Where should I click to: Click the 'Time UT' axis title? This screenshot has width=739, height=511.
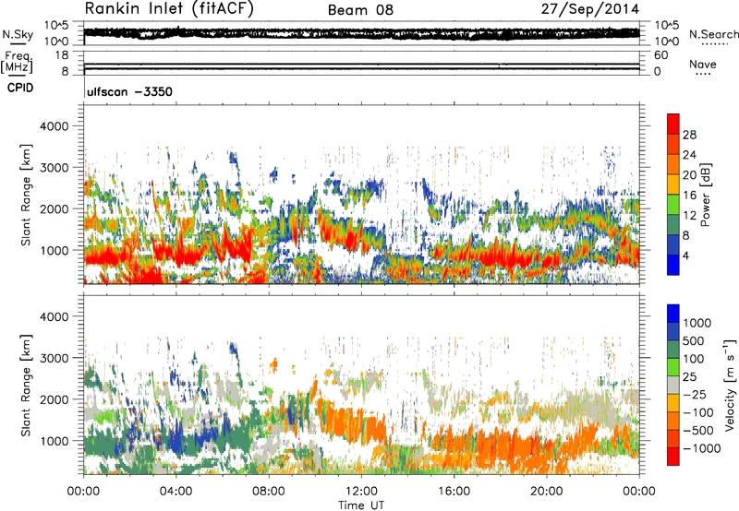tap(361, 505)
